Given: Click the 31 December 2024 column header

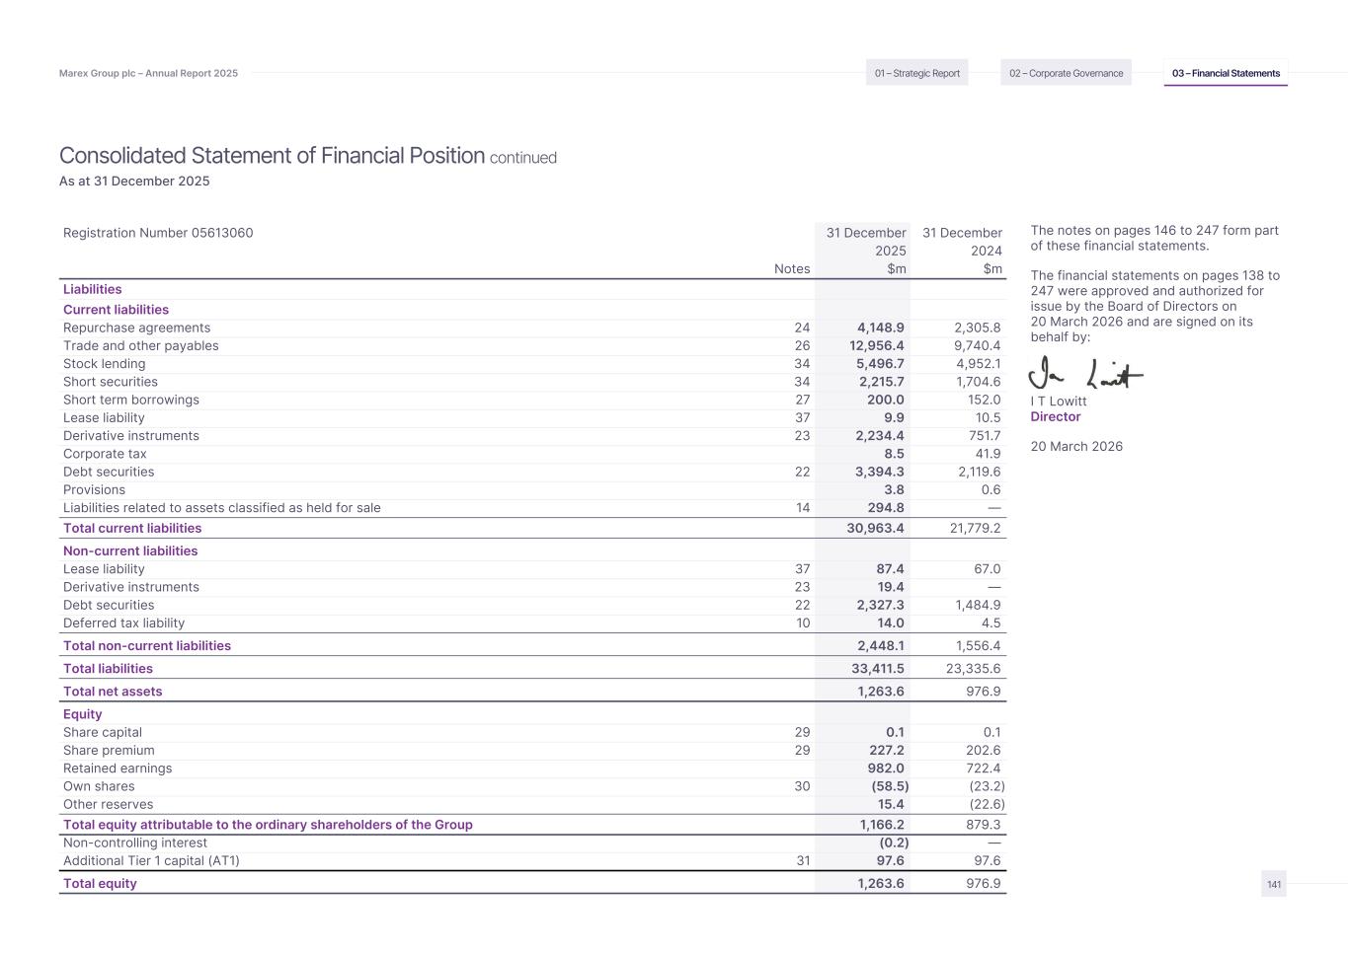Looking at the screenshot, I should coord(961,242).
